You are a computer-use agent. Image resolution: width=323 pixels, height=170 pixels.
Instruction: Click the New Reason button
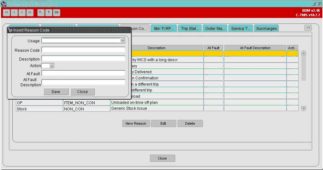136,123
